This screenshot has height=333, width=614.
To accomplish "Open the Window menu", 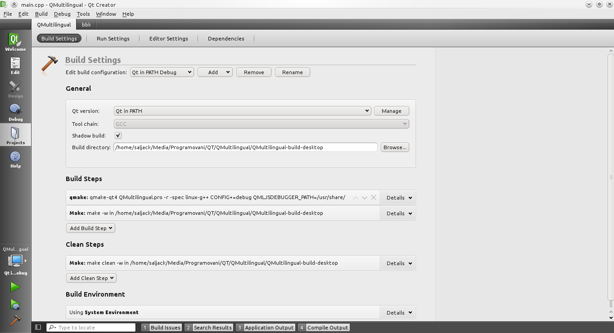I will (x=106, y=14).
